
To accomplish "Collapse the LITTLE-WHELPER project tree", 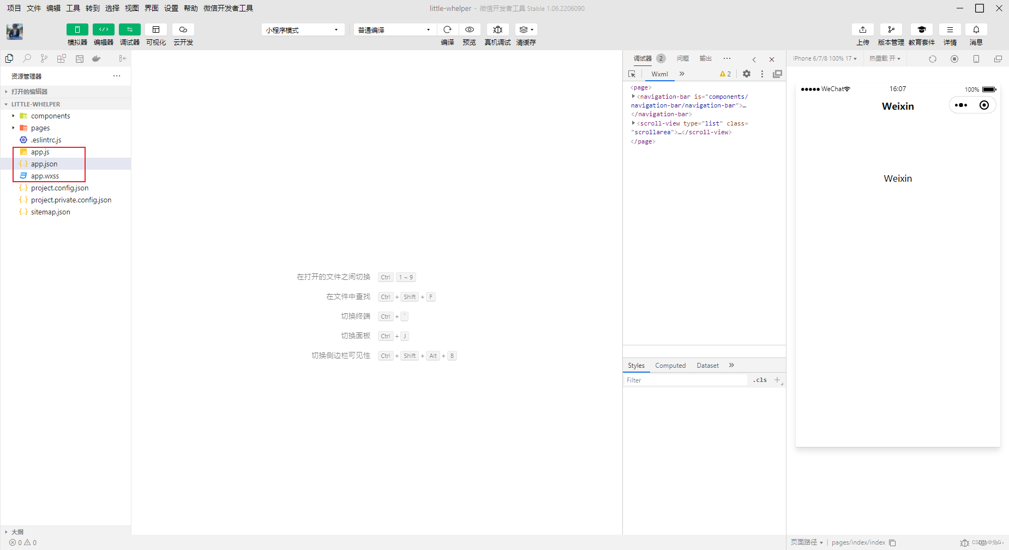I will 65,104.
